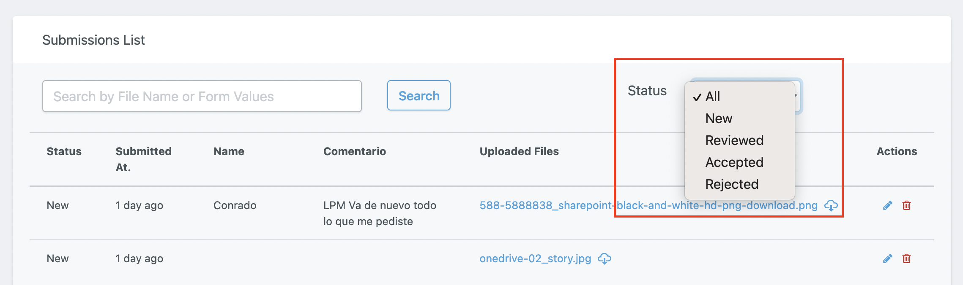Click the Status filter label
This screenshot has width=963, height=285.
pos(647,91)
